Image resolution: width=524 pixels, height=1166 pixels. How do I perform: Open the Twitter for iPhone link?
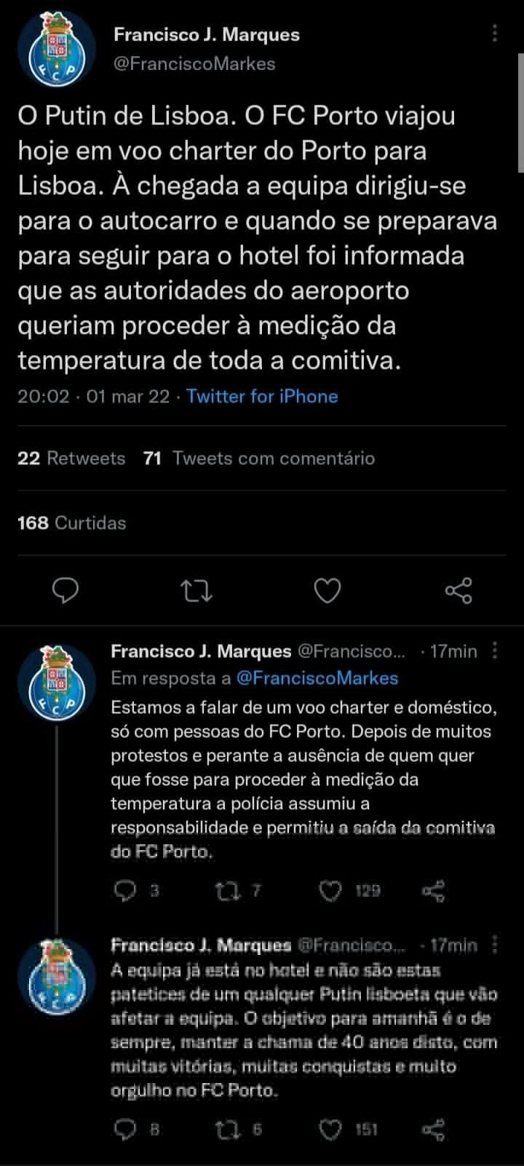coord(262,396)
